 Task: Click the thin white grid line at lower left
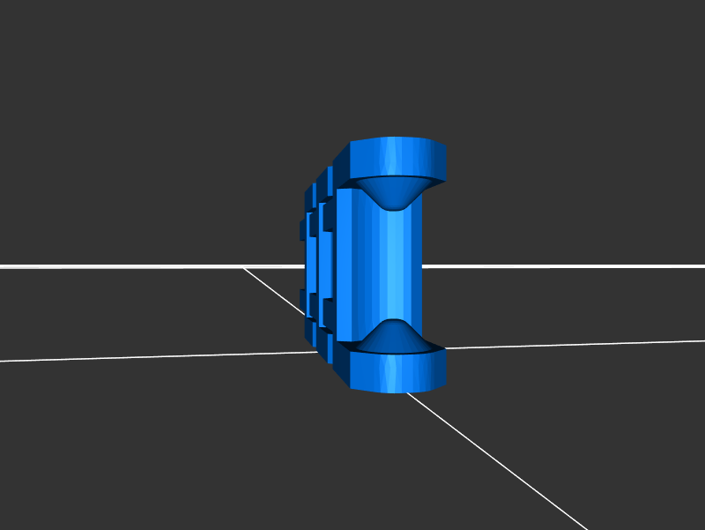132,357
